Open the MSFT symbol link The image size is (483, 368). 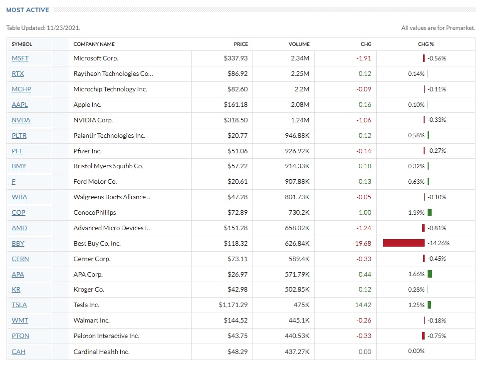(x=20, y=58)
